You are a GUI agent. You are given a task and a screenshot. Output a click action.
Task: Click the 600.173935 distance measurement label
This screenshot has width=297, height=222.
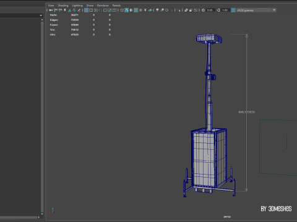[x=247, y=112]
